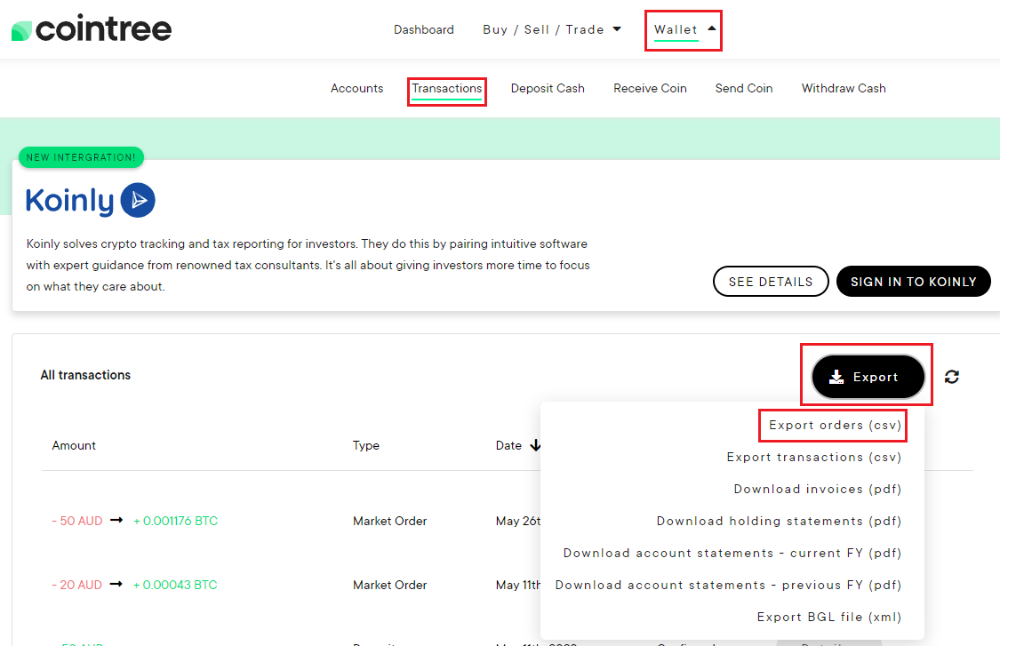Select Download holding statements (pdf)

pyautogui.click(x=779, y=521)
